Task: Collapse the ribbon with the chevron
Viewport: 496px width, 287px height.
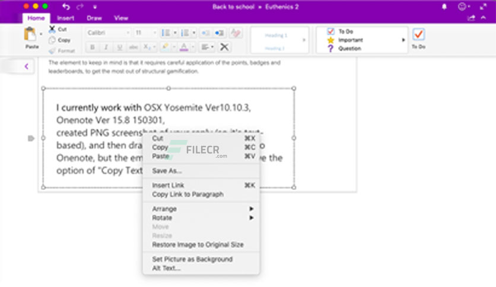Action: [x=484, y=18]
